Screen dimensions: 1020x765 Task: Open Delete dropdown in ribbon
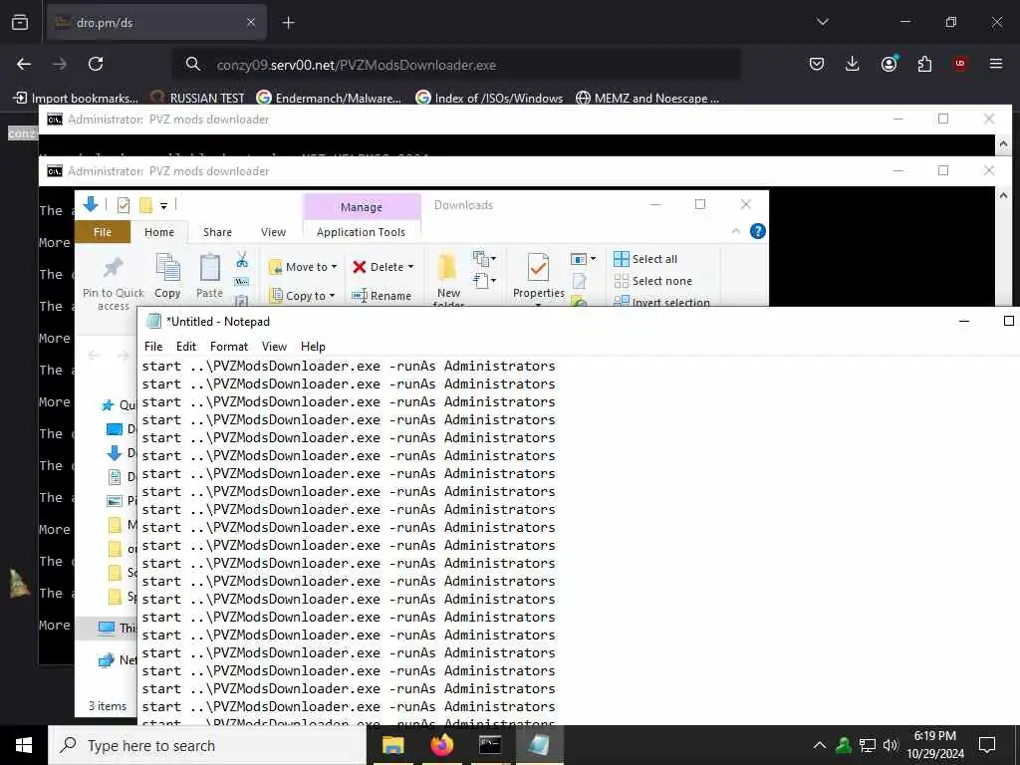click(383, 267)
